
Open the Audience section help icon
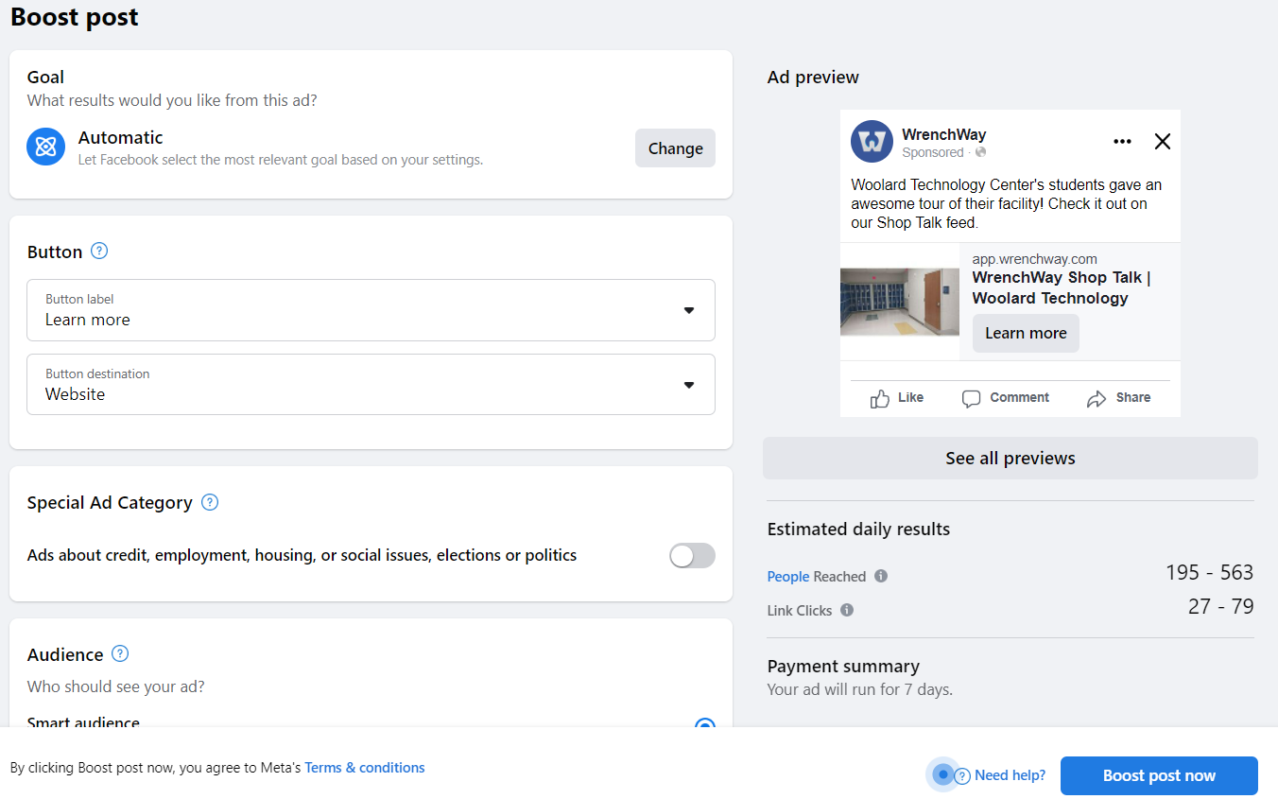[120, 653]
